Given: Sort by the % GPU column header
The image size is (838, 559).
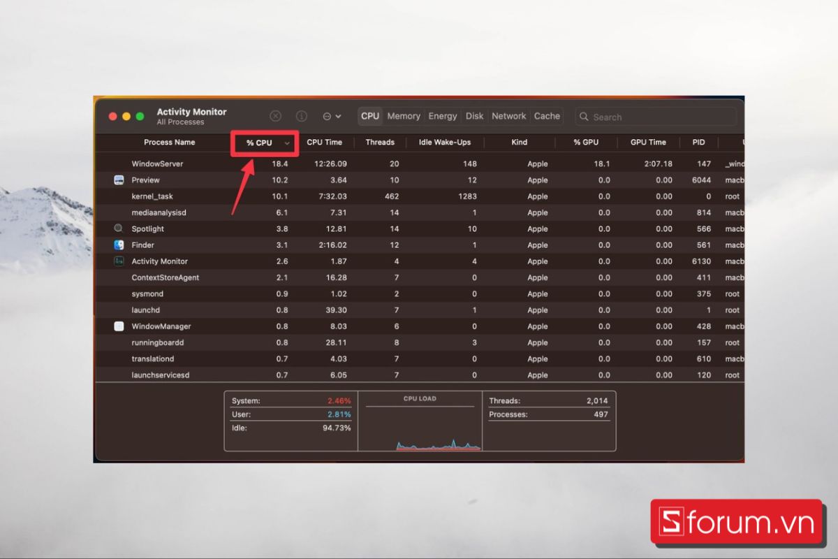Looking at the screenshot, I should pos(586,142).
